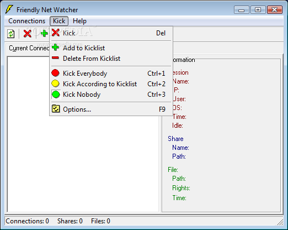The height and width of the screenshot is (230, 288).
Task: Click the Files: 0 status text
Action: click(100, 221)
